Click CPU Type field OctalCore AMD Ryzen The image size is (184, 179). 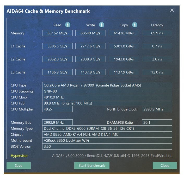107,85
